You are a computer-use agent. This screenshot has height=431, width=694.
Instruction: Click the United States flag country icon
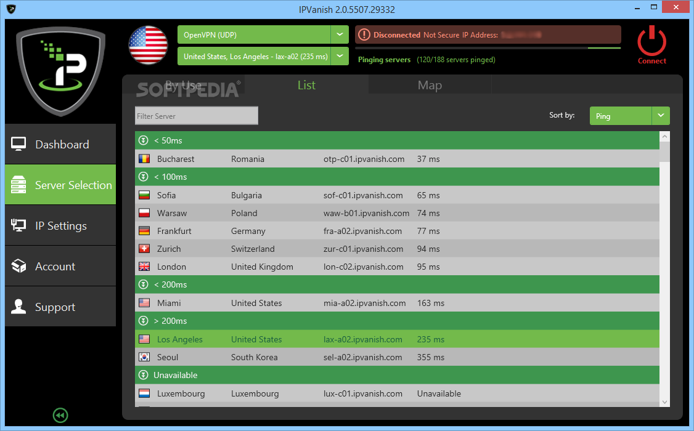(149, 45)
